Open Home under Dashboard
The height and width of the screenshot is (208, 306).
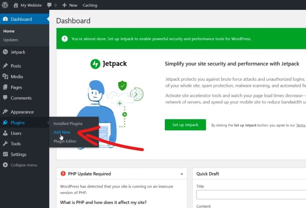(9, 31)
